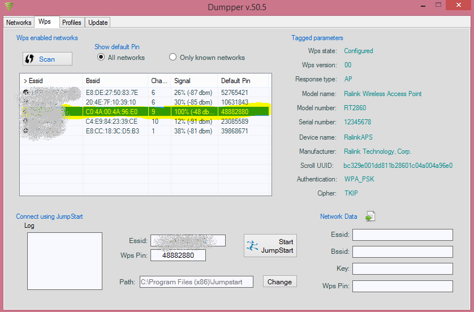Click the green Dumpper wifi logo
Screen dimensions: 474x312
[x=9, y=6]
